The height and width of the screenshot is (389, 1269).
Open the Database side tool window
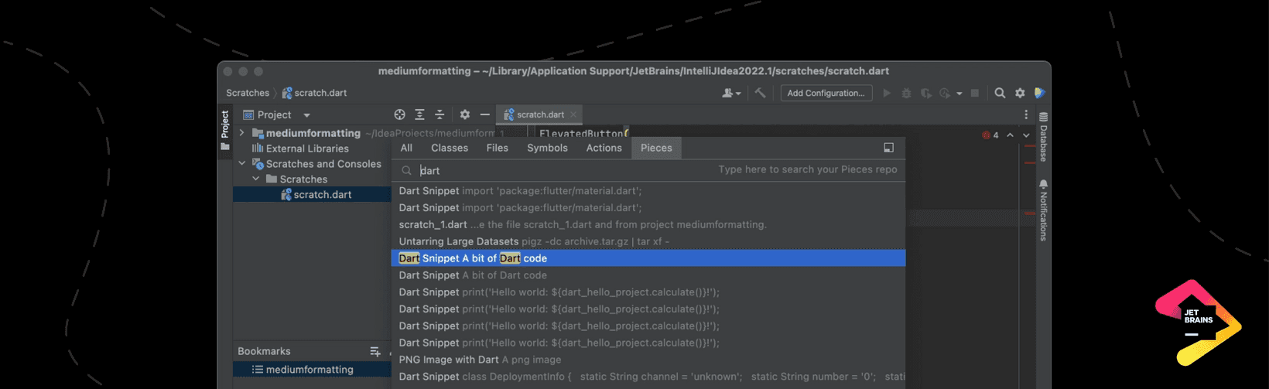(x=1043, y=137)
